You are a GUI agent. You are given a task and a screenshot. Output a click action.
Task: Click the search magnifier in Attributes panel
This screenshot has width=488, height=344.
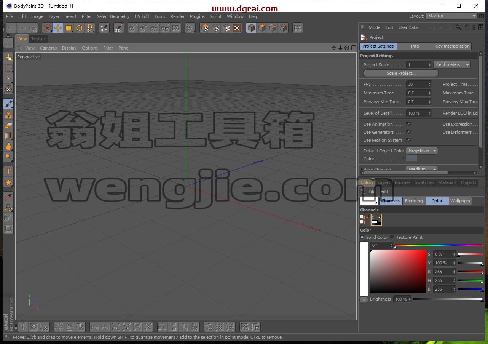click(x=458, y=27)
